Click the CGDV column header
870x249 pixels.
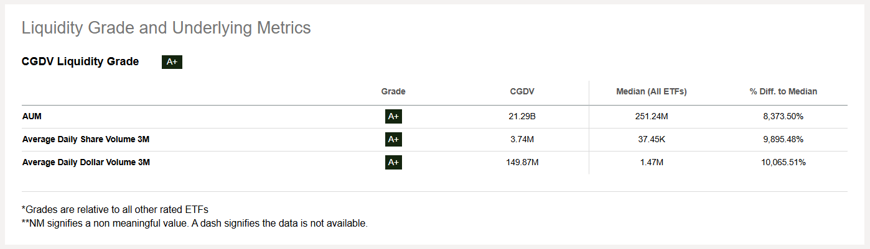(x=522, y=91)
